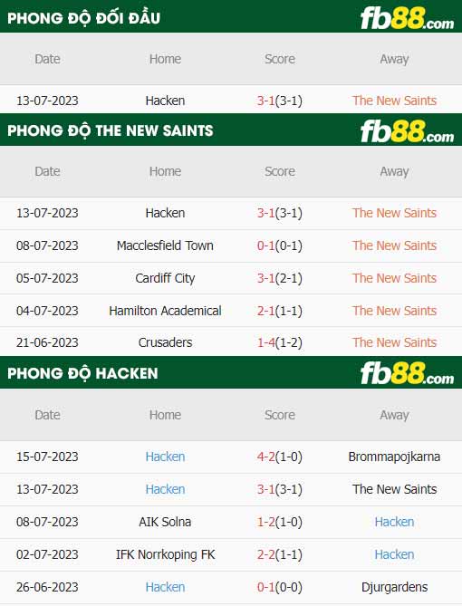Image resolution: width=462 pixels, height=606 pixels.
Task: Select IFK Norrkoping FK team name
Action: [165, 554]
